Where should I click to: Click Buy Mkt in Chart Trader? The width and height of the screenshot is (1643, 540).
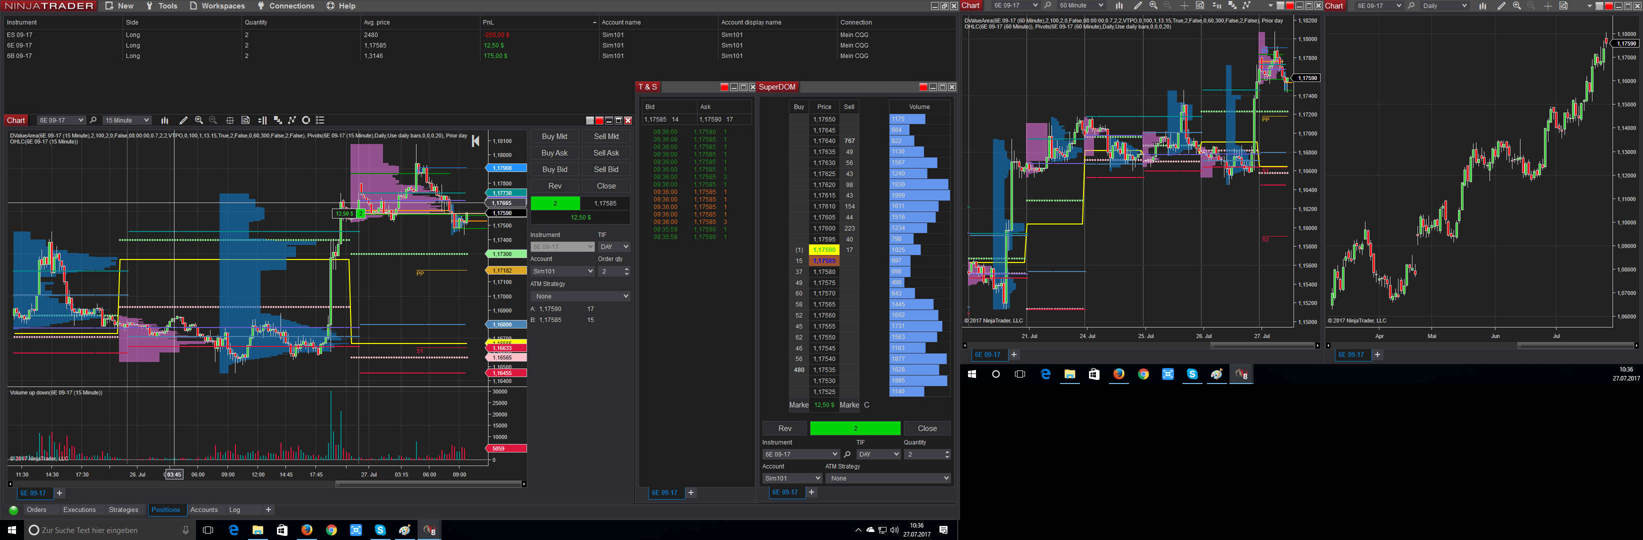tap(554, 136)
